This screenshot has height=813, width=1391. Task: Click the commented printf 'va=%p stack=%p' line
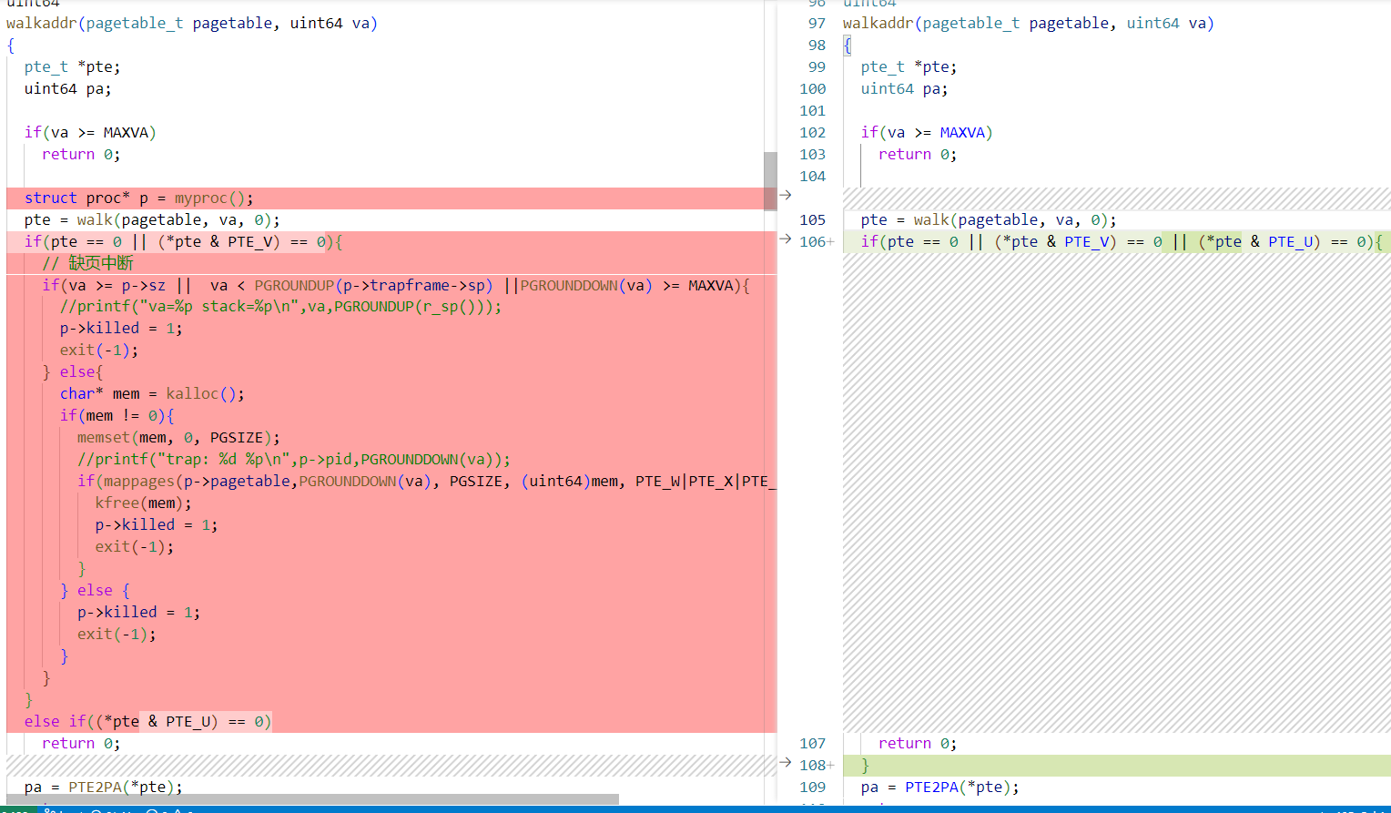280,307
